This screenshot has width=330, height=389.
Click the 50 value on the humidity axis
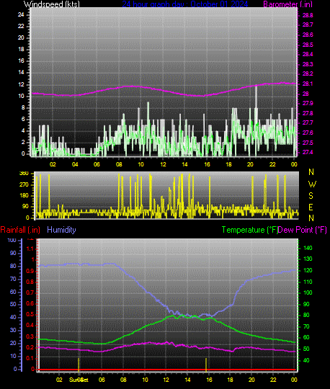pos(13,304)
